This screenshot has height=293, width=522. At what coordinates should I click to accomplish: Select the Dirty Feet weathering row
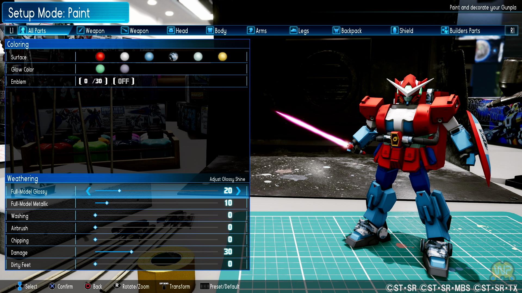(x=21, y=265)
